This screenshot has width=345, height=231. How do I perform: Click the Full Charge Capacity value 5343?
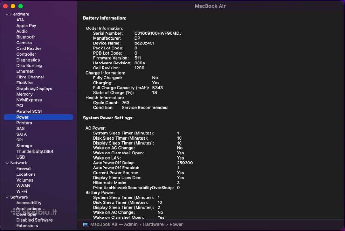point(158,88)
